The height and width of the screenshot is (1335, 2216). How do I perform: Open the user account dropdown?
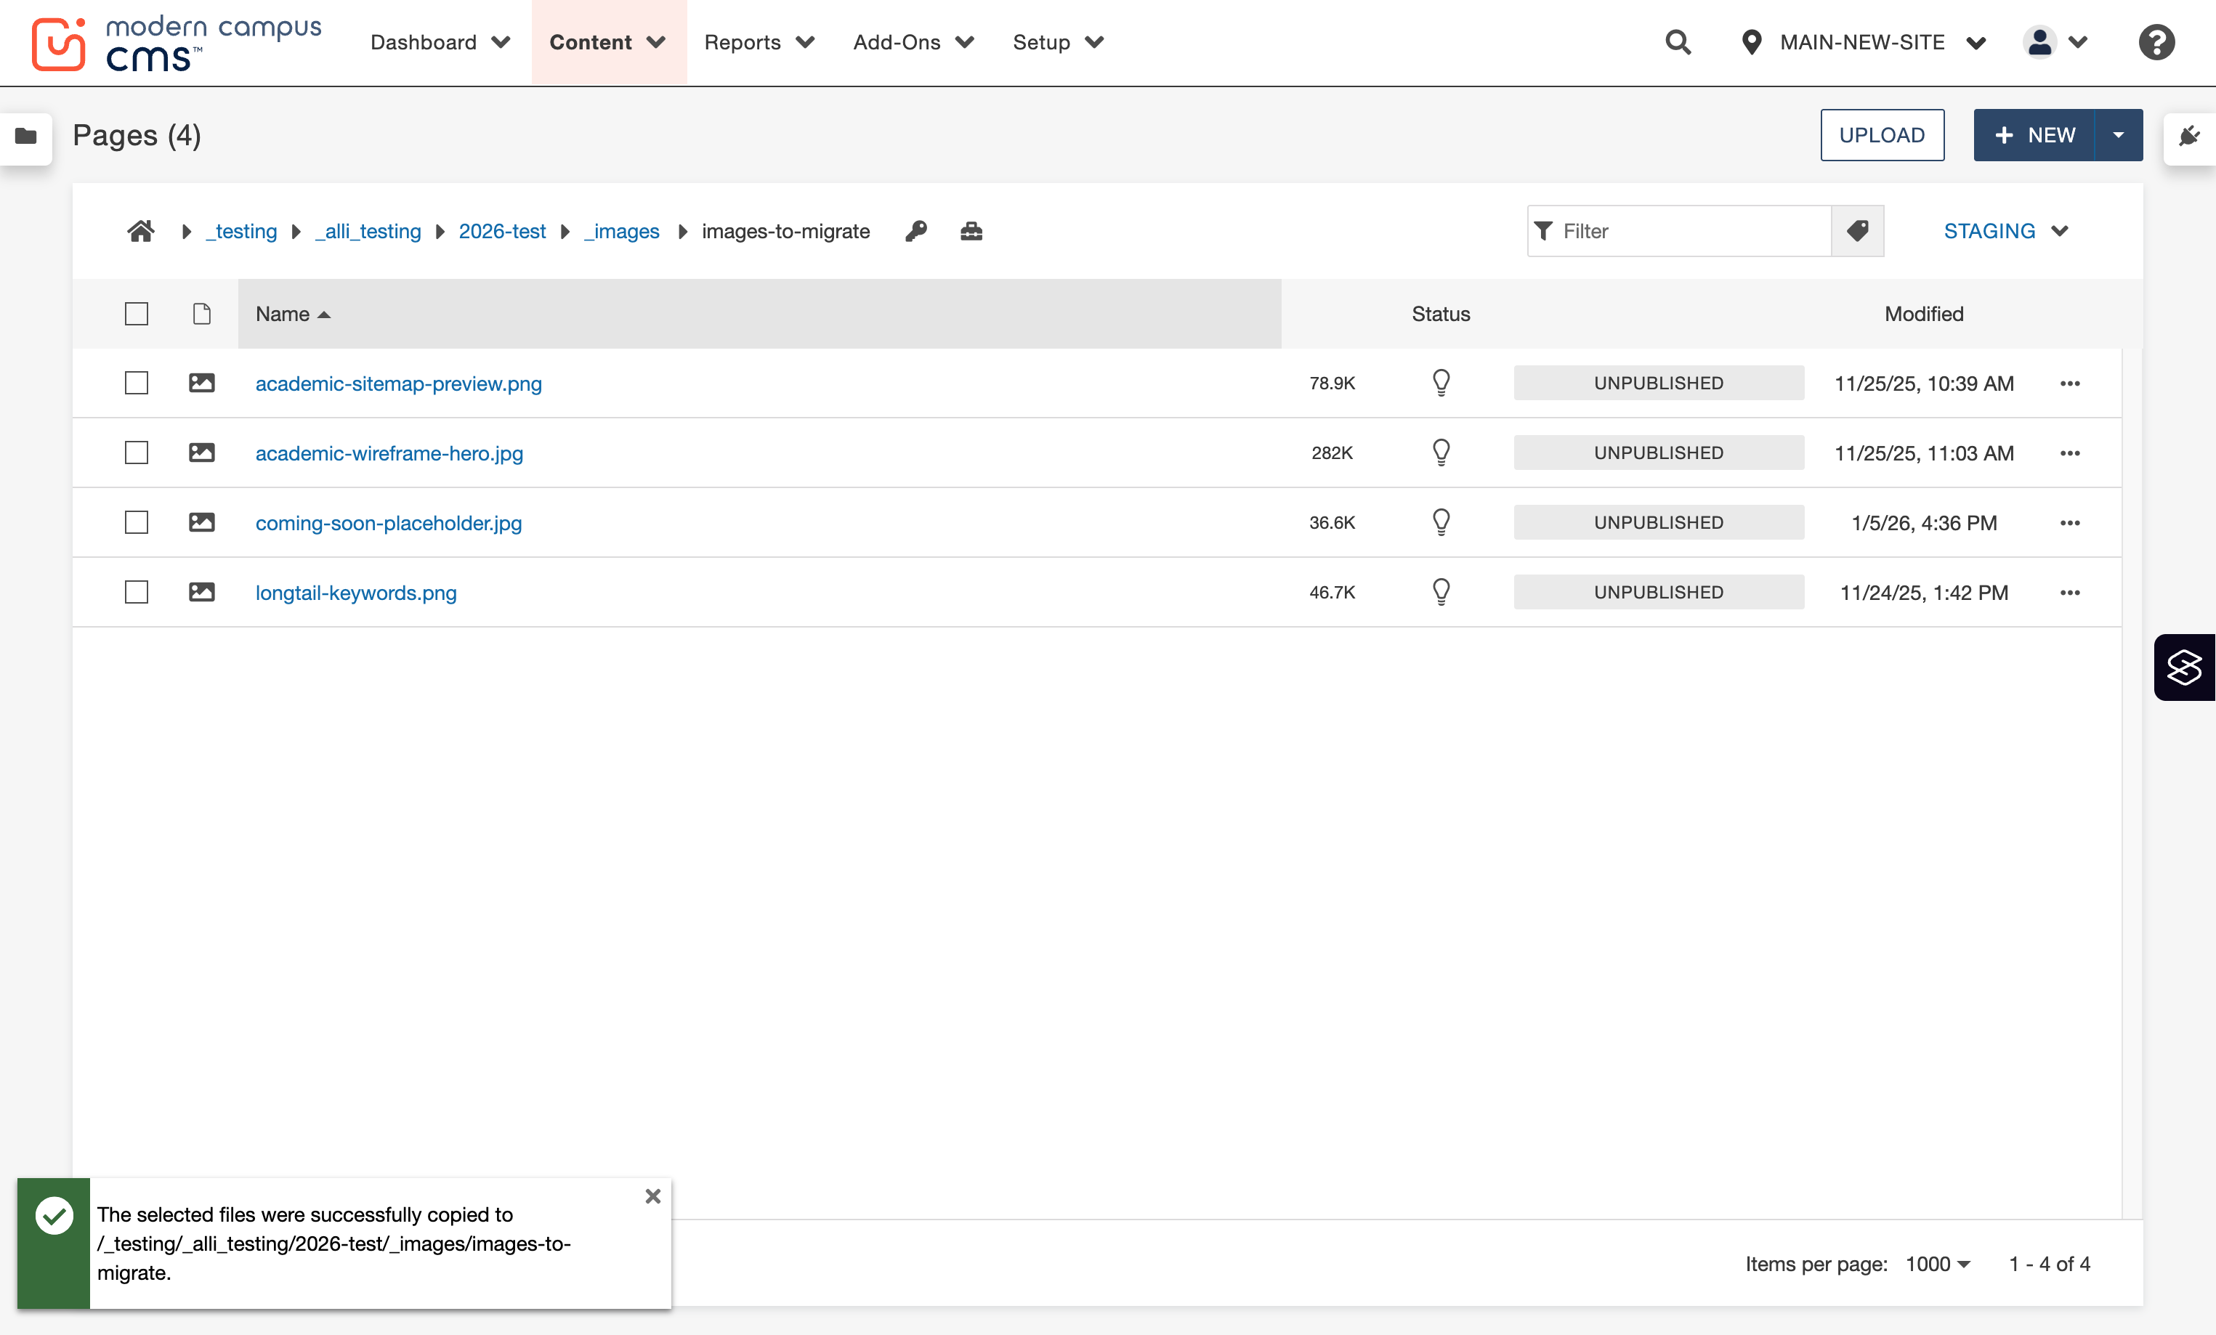[x=2056, y=42]
